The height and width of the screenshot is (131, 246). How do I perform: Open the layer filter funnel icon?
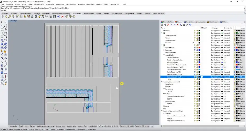pyautogui.click(x=181, y=25)
